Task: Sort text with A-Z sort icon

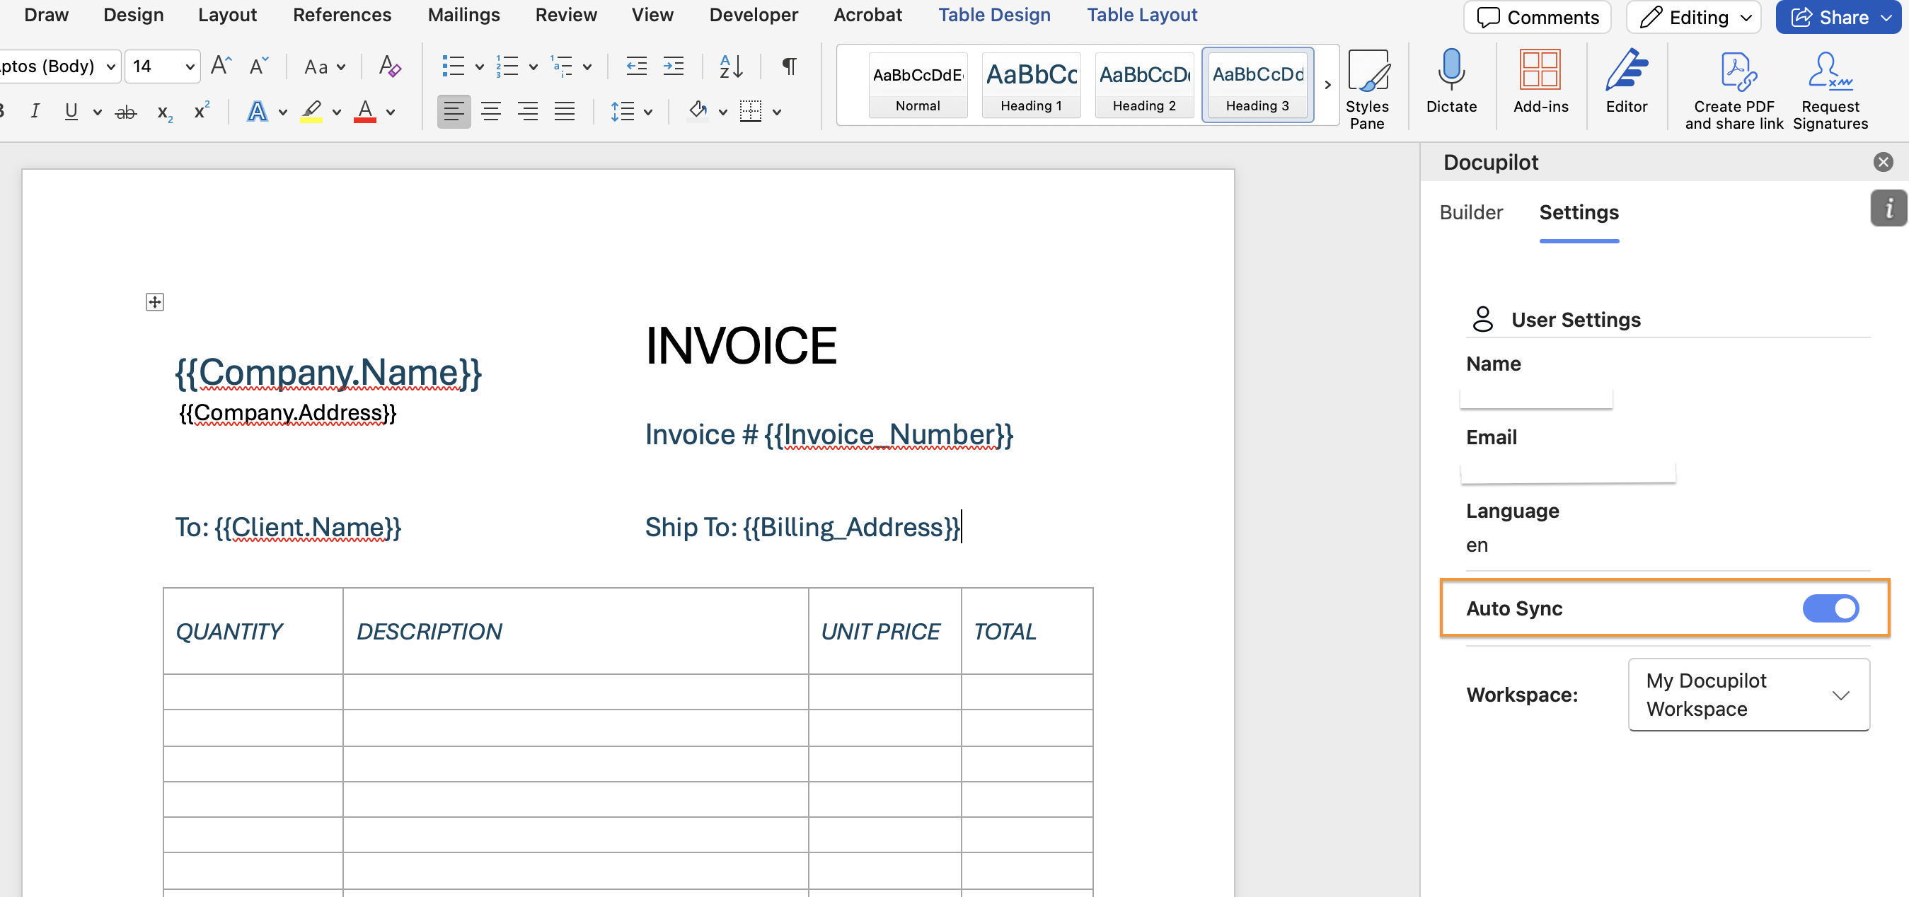Action: (731, 66)
